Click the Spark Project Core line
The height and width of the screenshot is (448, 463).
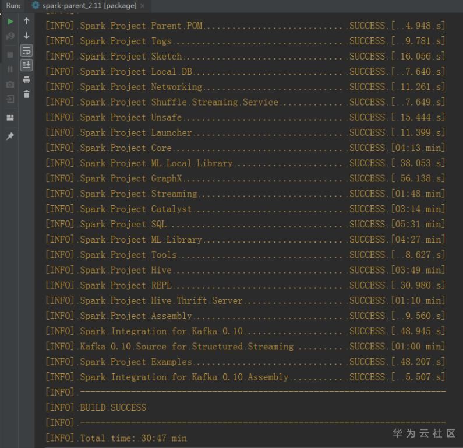[245, 148]
